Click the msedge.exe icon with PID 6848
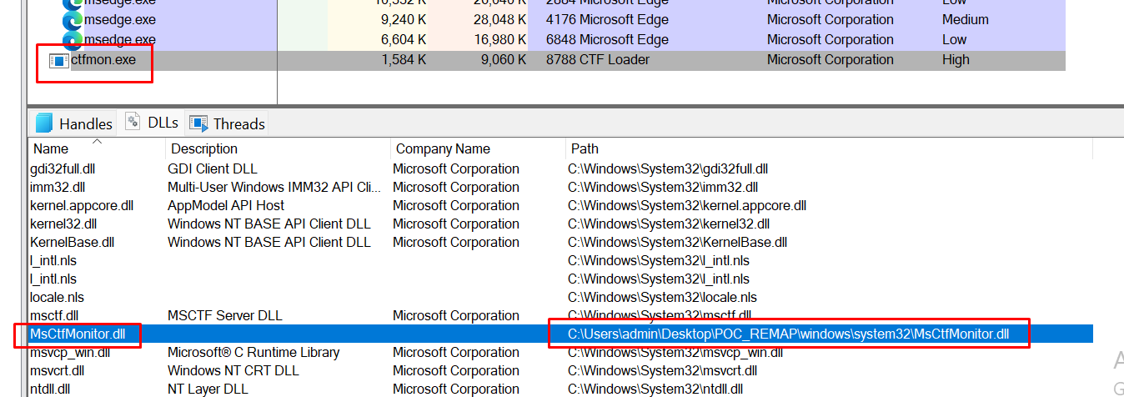Viewport: 1124px width, 397px height. pyautogui.click(x=73, y=39)
